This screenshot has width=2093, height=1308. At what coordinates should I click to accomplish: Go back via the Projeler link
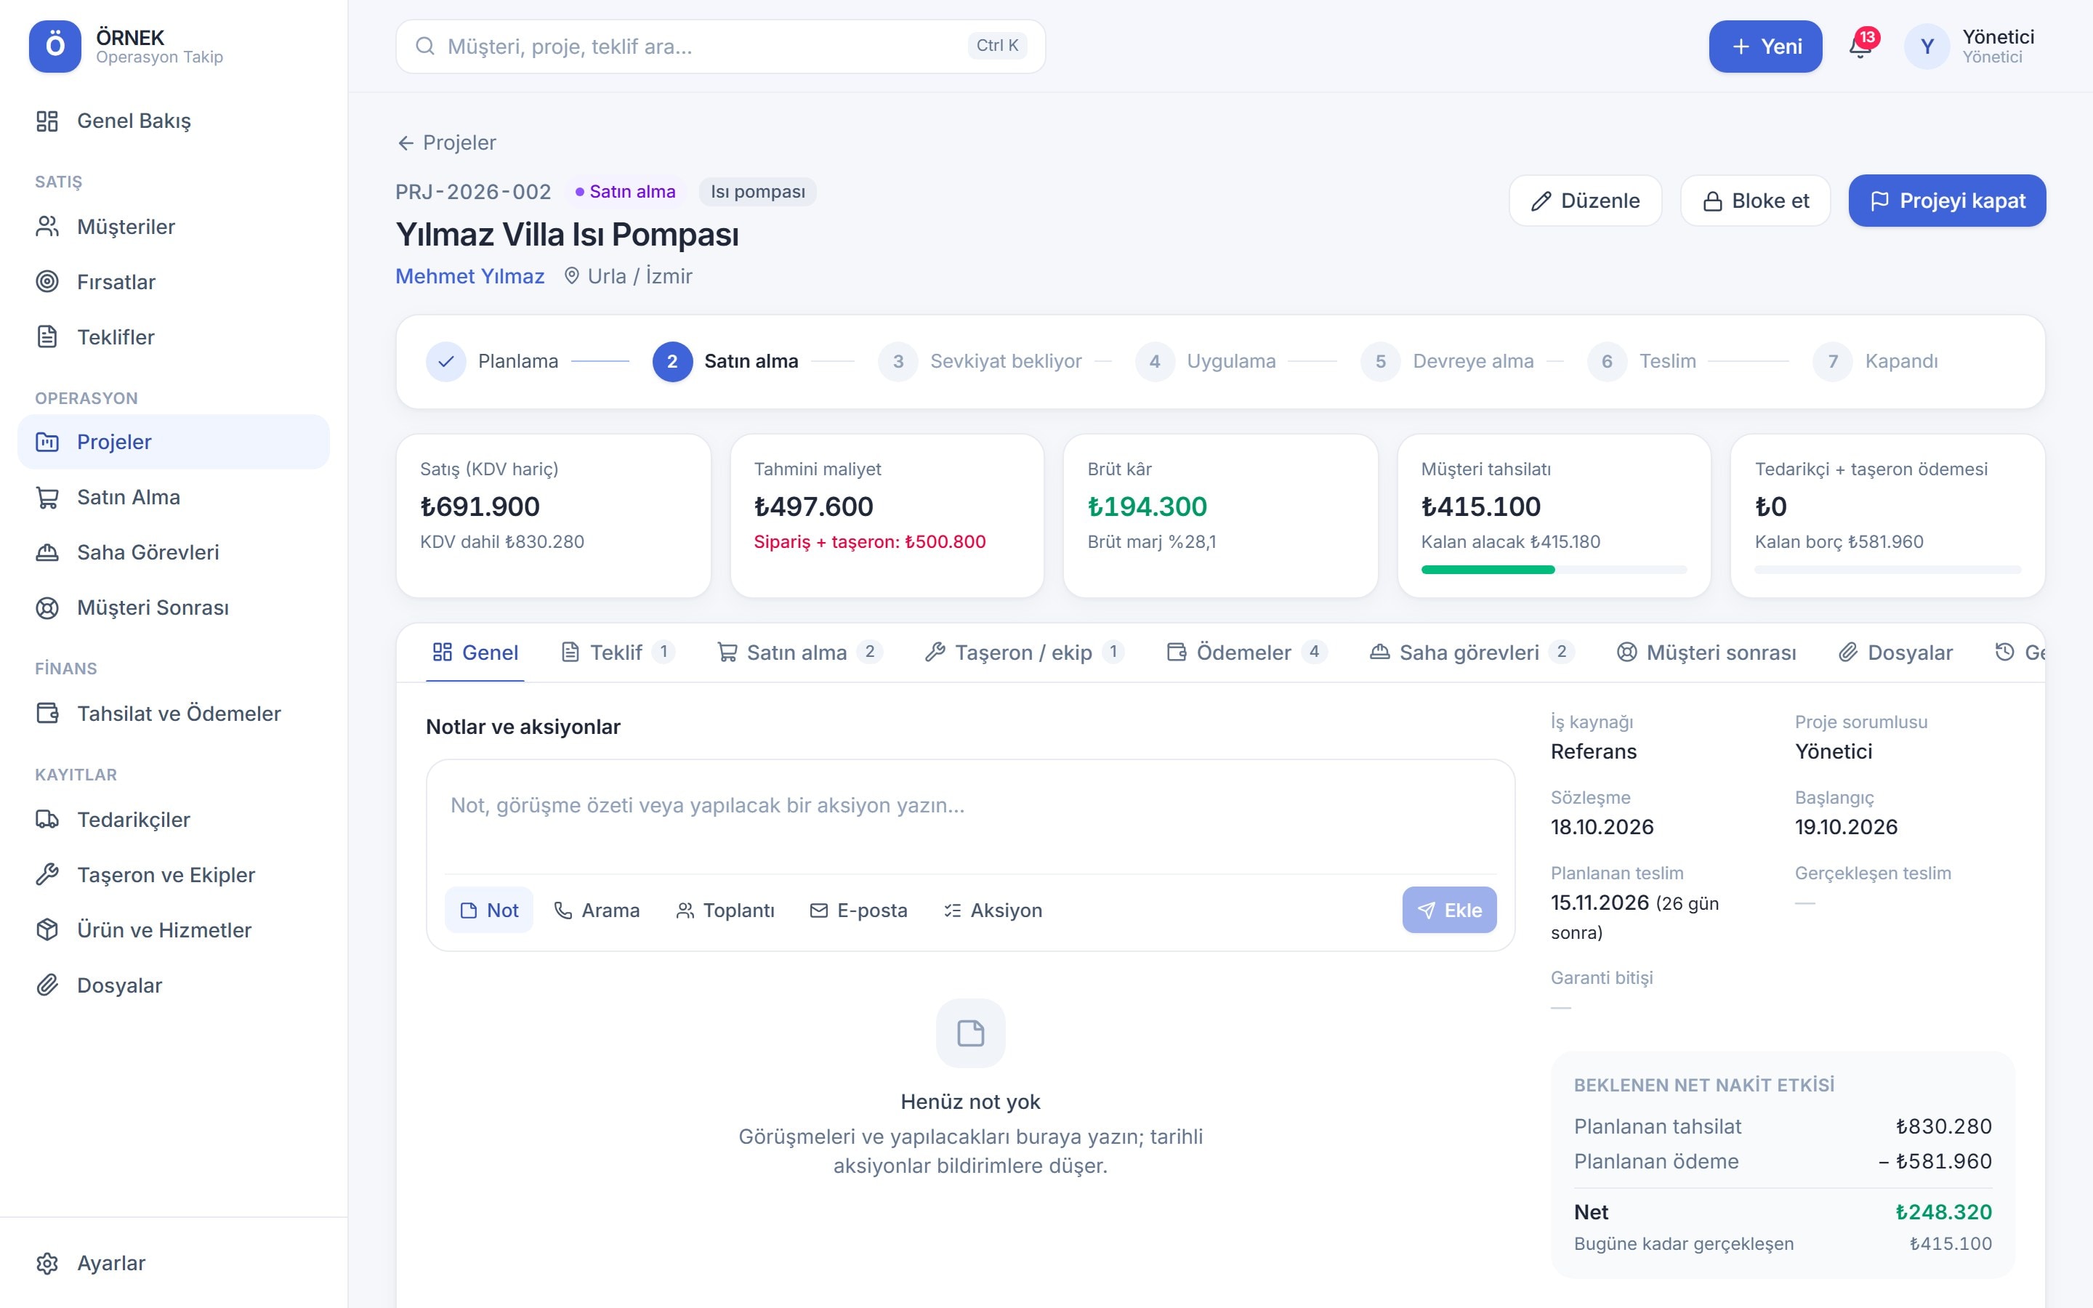click(446, 142)
